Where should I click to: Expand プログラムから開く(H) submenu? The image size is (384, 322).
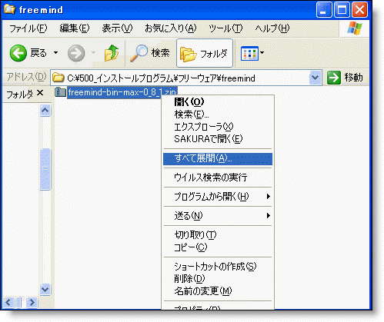[218, 197]
